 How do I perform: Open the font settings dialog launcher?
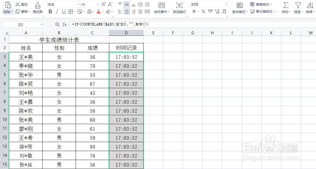click(113, 16)
